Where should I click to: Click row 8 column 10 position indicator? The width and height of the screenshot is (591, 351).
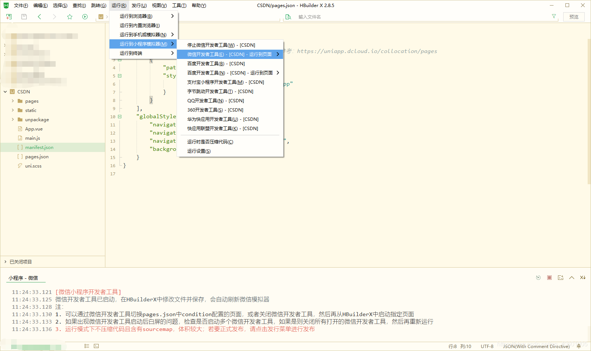click(x=460, y=347)
